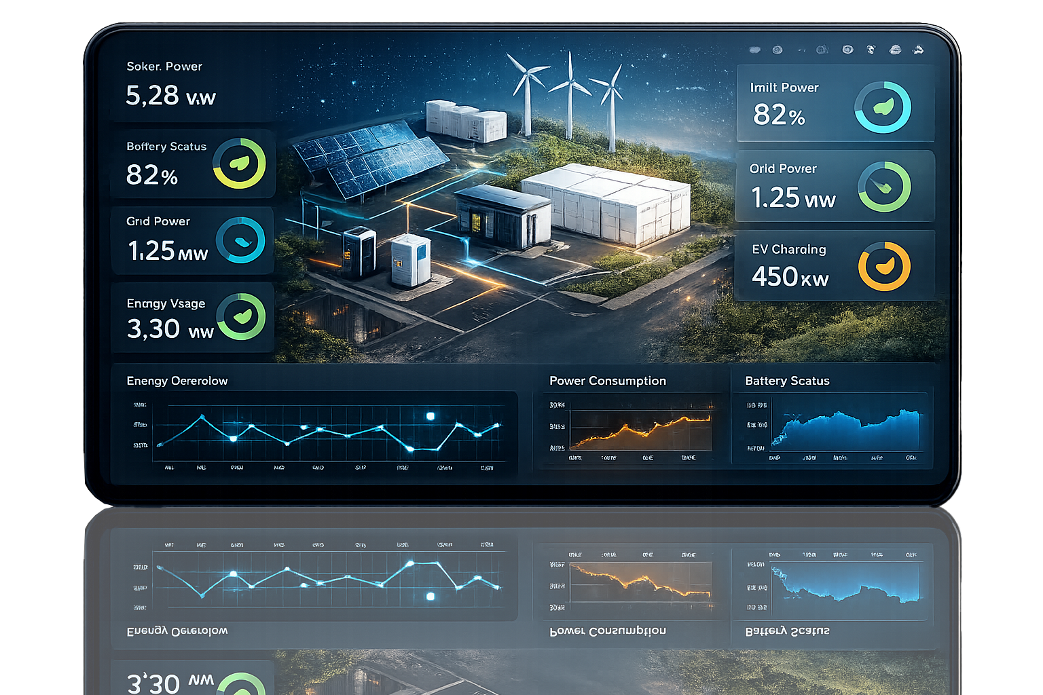Click the blue Battery Scatus area chart
The image size is (1043, 695).
coord(846,429)
